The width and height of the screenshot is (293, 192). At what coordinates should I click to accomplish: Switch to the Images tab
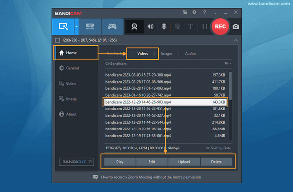167,53
